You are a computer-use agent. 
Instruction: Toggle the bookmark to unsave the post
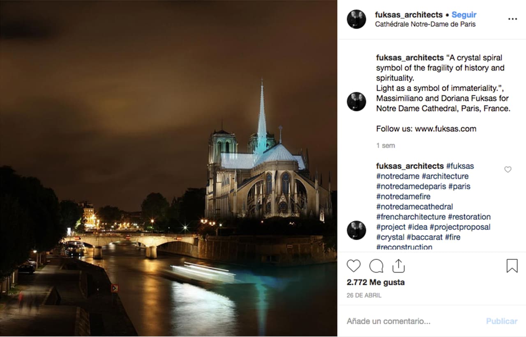pyautogui.click(x=512, y=266)
